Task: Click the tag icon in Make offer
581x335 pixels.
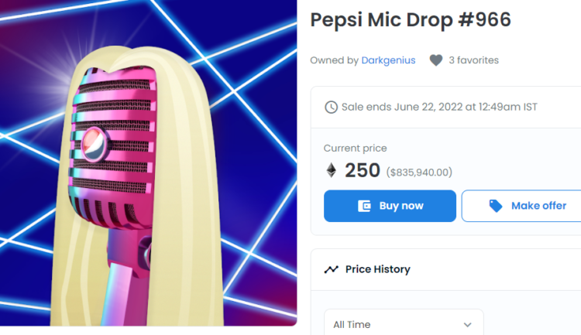Action: click(496, 206)
